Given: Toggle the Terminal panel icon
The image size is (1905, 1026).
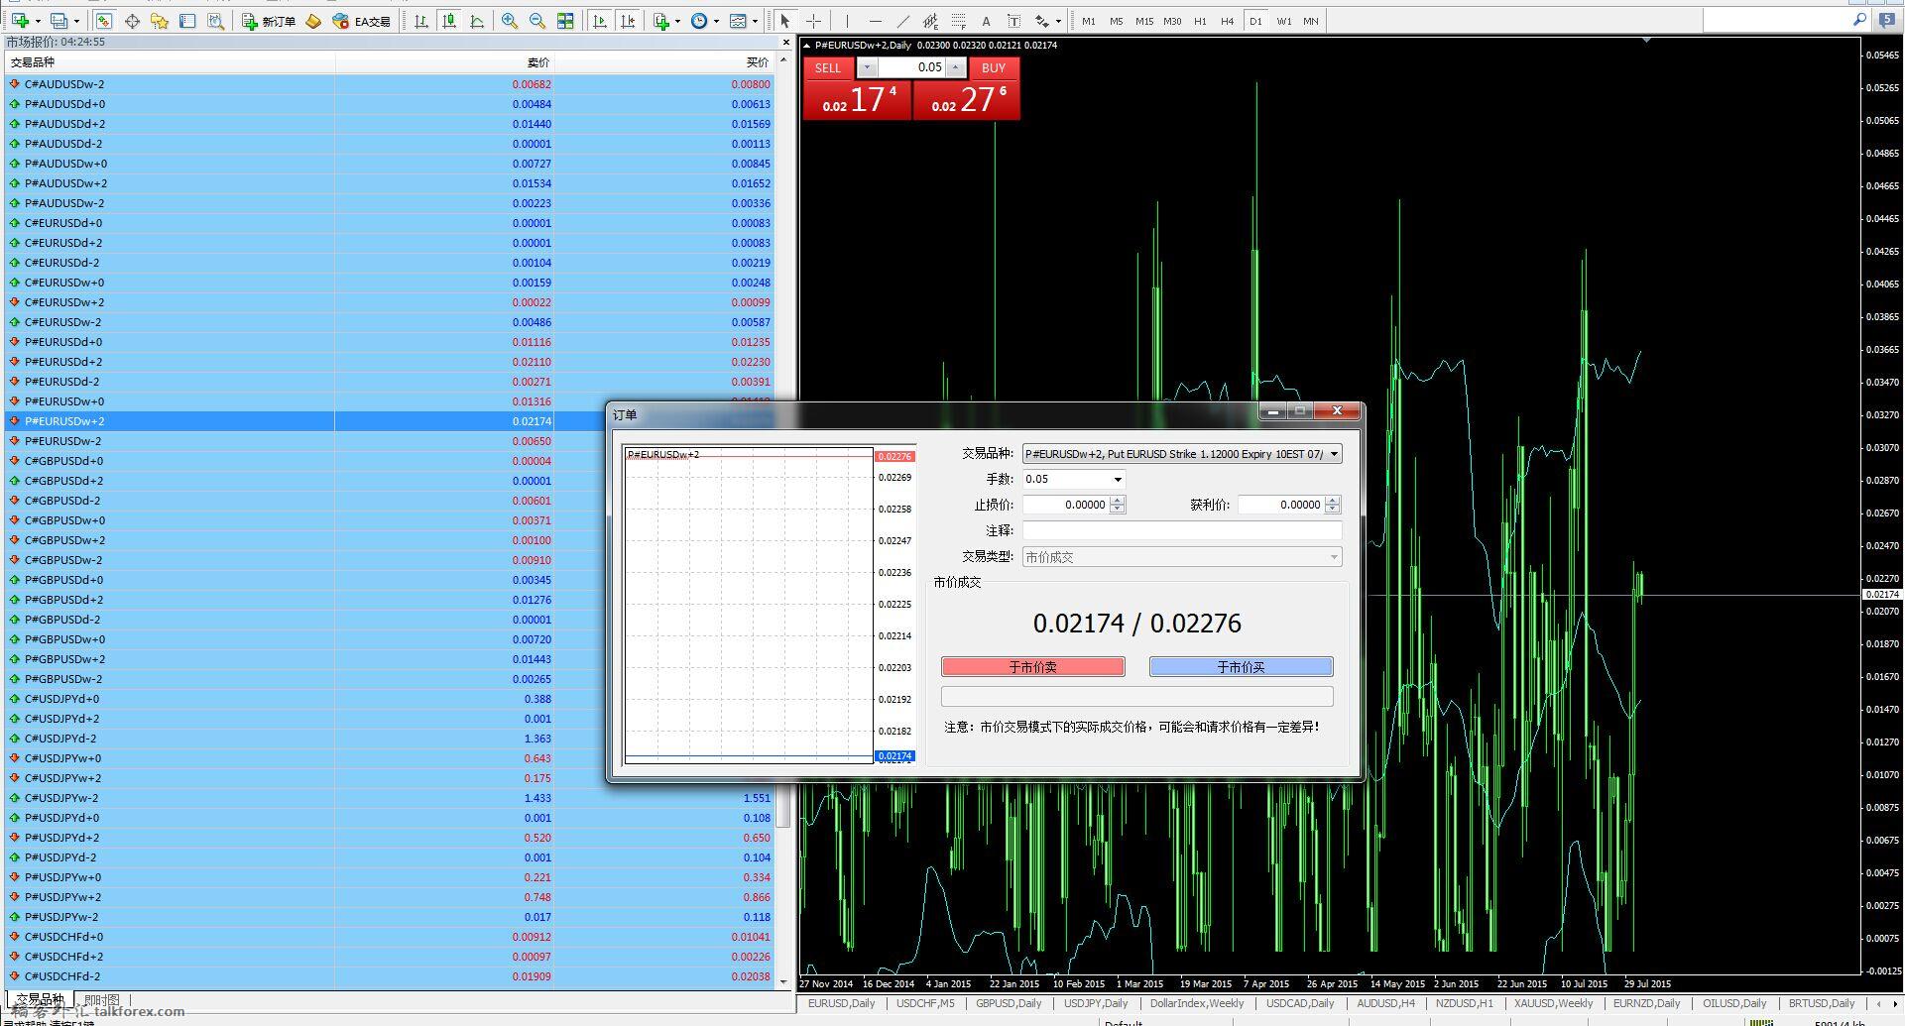Looking at the screenshot, I should click(187, 21).
